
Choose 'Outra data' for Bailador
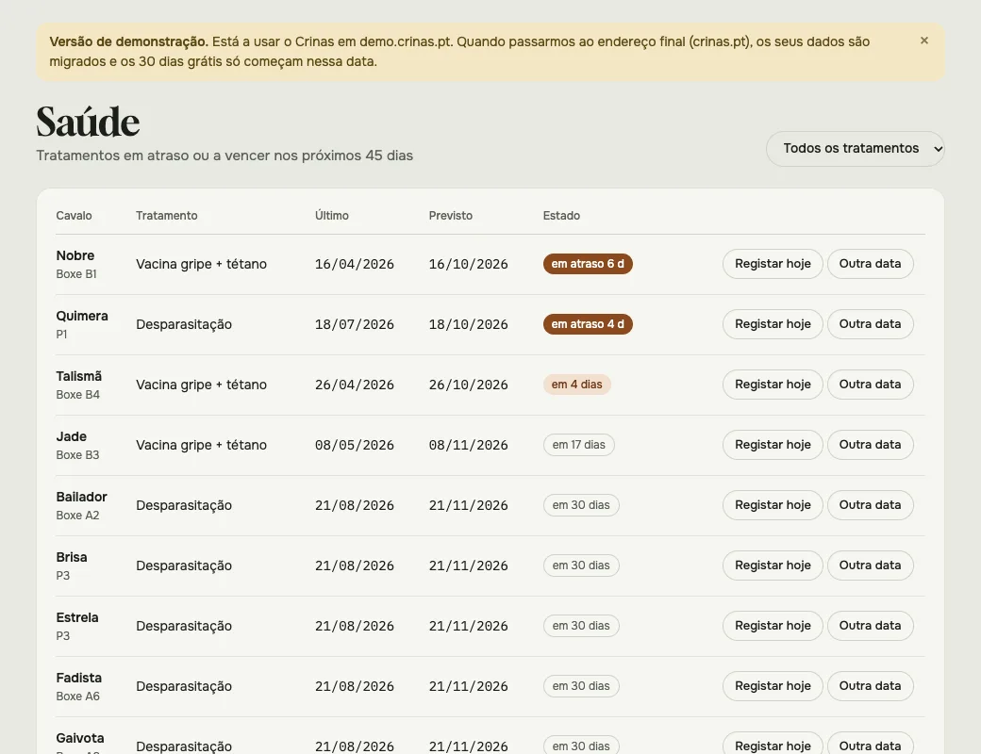[871, 505]
